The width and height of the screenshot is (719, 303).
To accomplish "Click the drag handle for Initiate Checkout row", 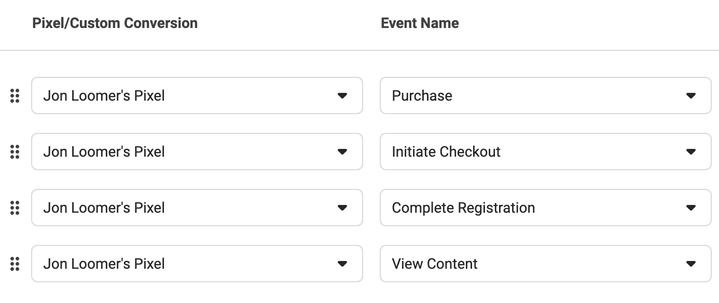I will [15, 151].
